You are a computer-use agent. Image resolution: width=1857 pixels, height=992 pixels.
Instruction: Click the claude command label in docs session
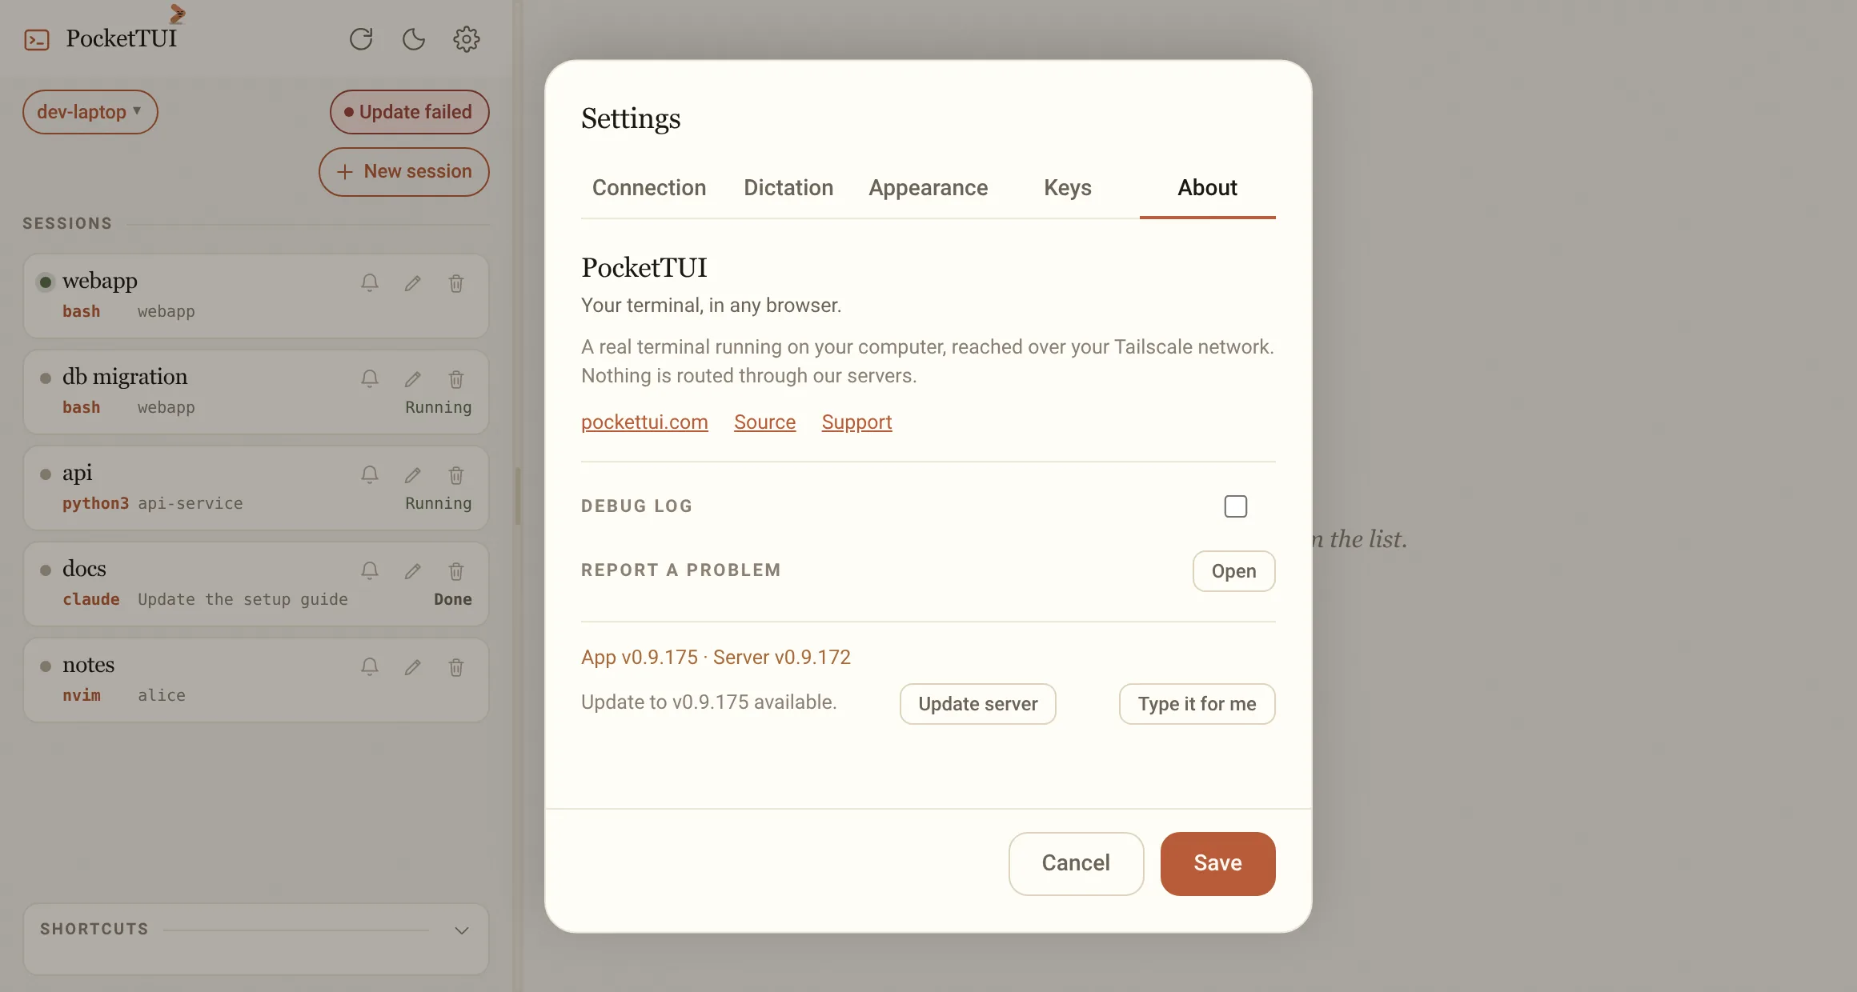click(91, 599)
